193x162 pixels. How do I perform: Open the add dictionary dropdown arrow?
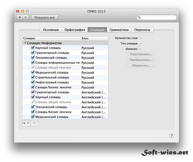pyautogui.click(x=28, y=123)
